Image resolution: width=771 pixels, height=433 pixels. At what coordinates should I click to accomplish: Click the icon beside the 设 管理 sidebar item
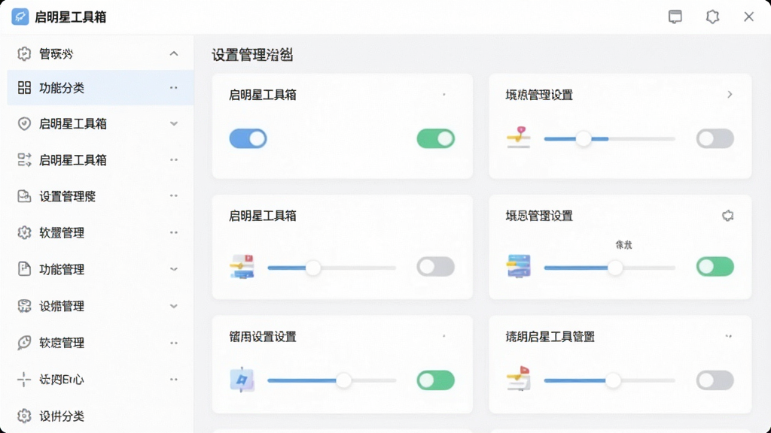24,306
